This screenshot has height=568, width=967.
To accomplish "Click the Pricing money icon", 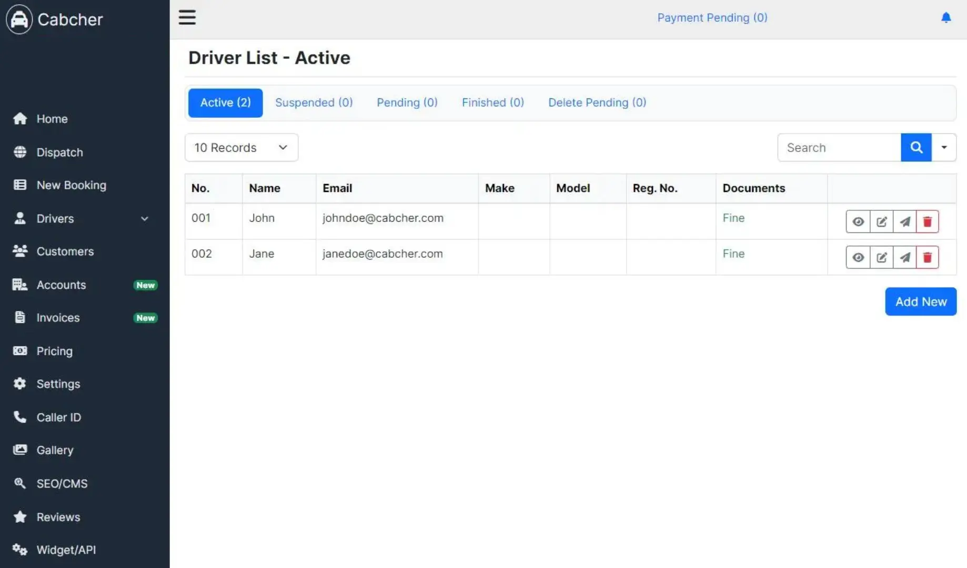I will (x=20, y=351).
